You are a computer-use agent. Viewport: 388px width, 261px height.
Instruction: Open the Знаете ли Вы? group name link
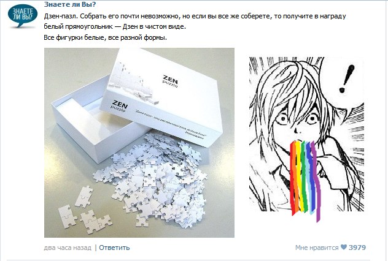(x=70, y=4)
